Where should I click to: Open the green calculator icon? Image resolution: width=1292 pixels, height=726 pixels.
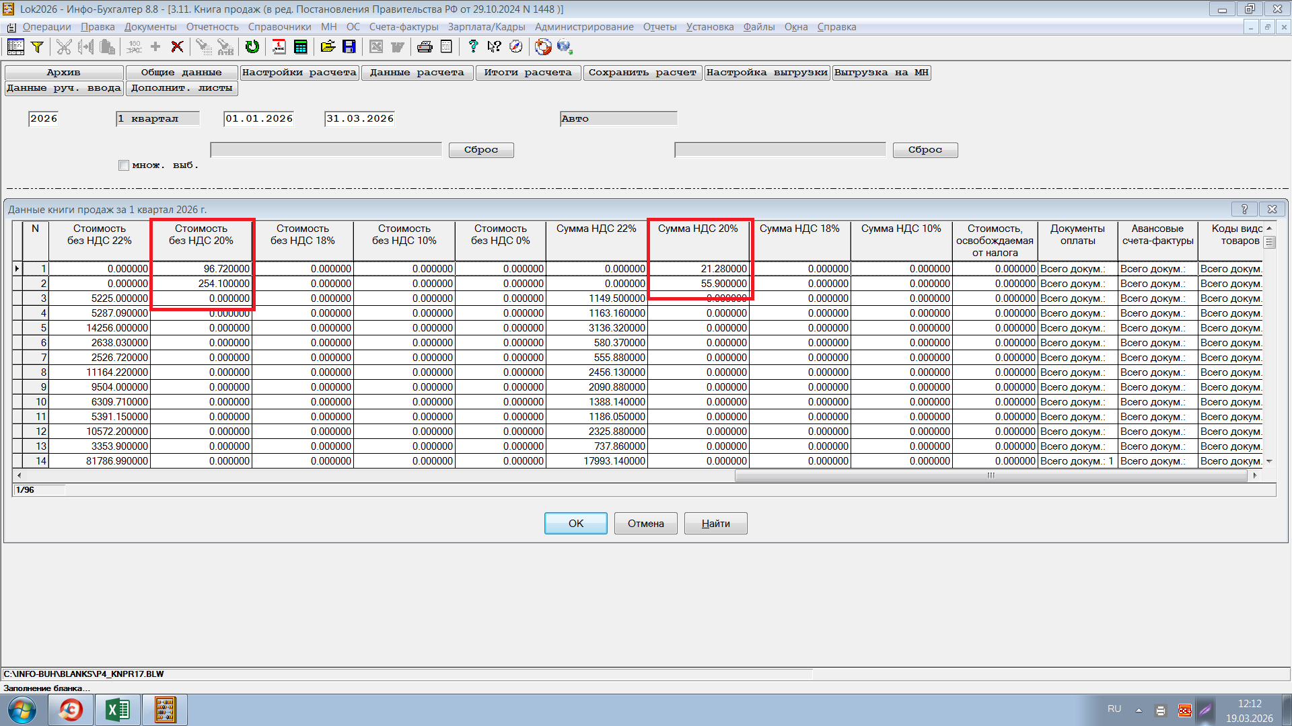[x=301, y=46]
